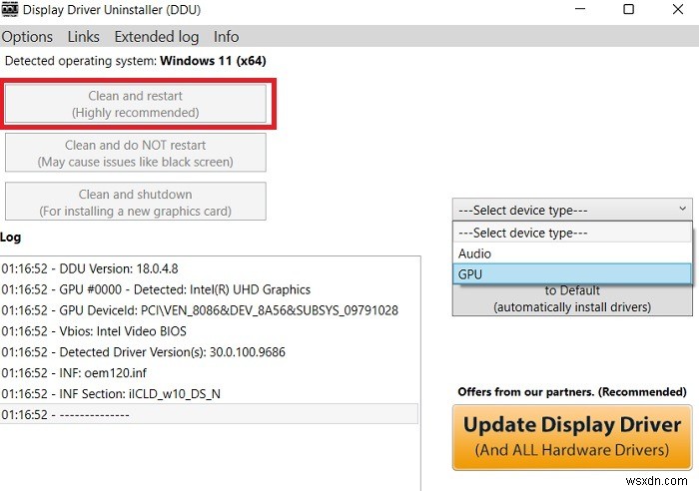Screen dimensions: 699x491
Task: Open the Links menu
Action: click(83, 37)
